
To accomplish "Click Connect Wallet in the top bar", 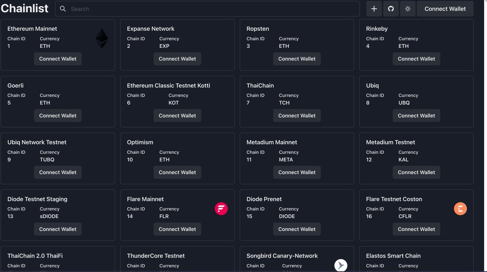I will point(445,8).
